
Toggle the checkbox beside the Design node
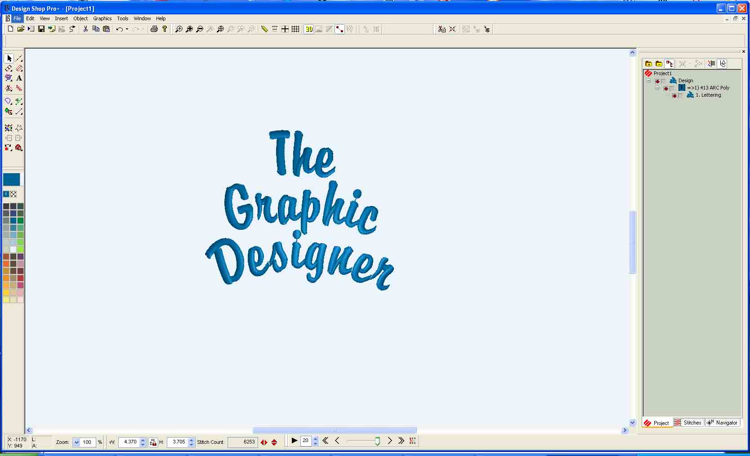click(663, 81)
